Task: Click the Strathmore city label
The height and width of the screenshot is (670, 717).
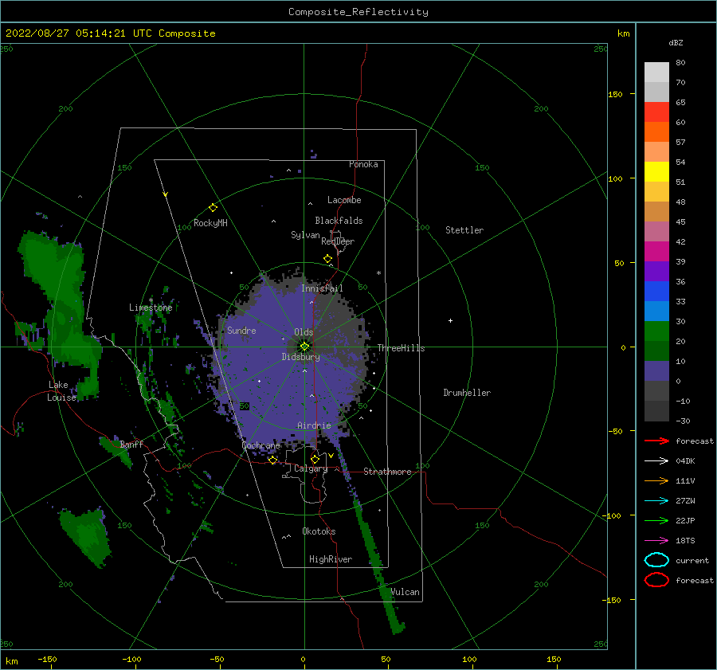Action: (387, 472)
